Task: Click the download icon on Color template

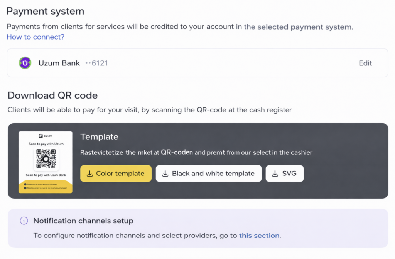Action: 90,174
